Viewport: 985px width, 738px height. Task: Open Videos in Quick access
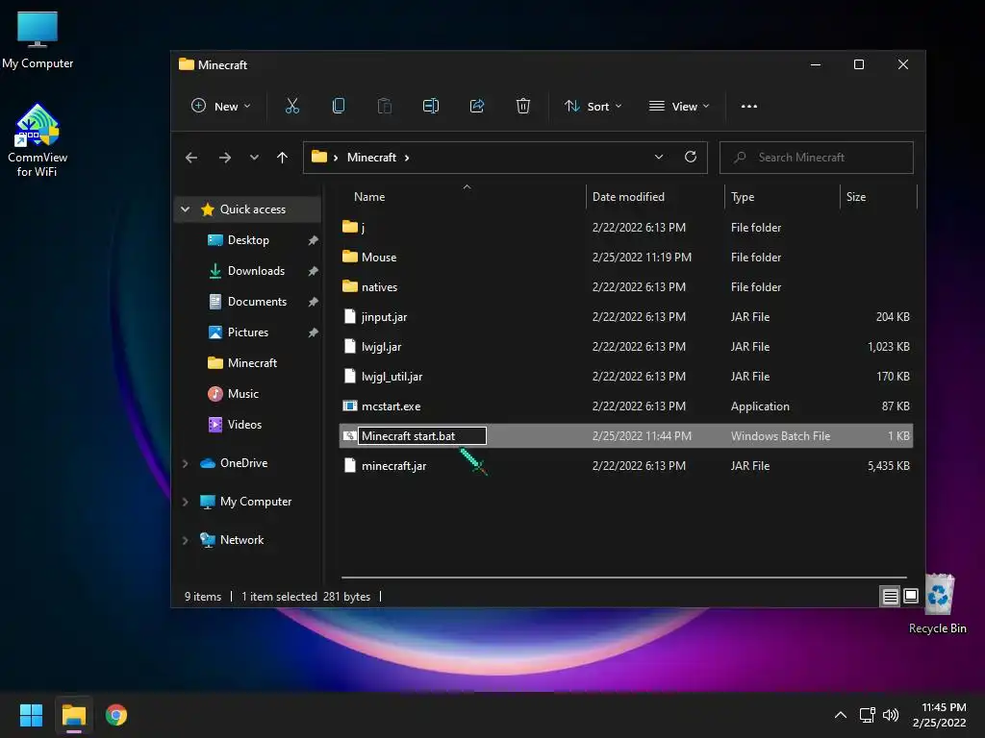coord(244,424)
